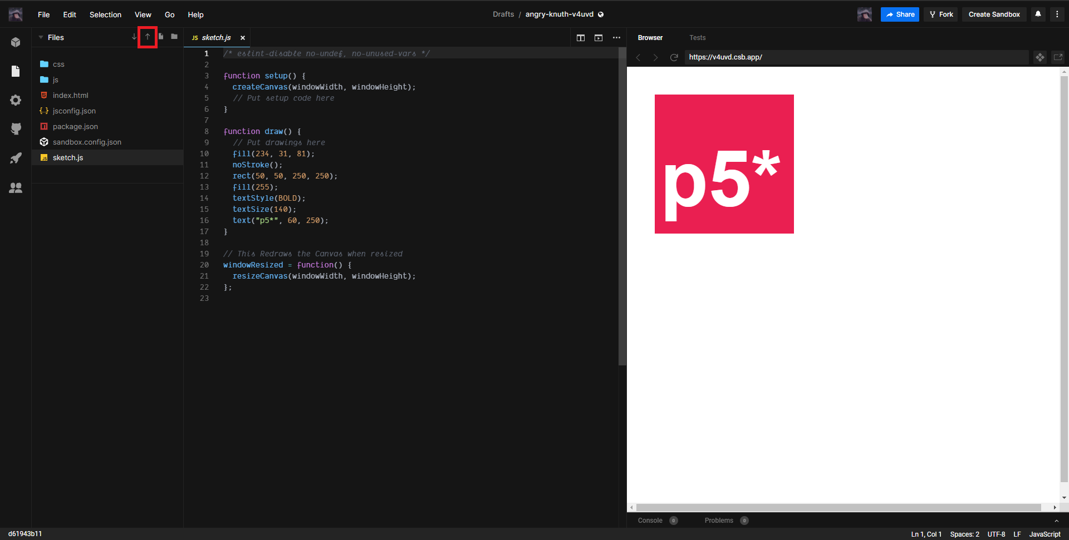Screen dimensions: 1069x540
Task: Click the code line 'noStroke();'
Action: point(257,165)
